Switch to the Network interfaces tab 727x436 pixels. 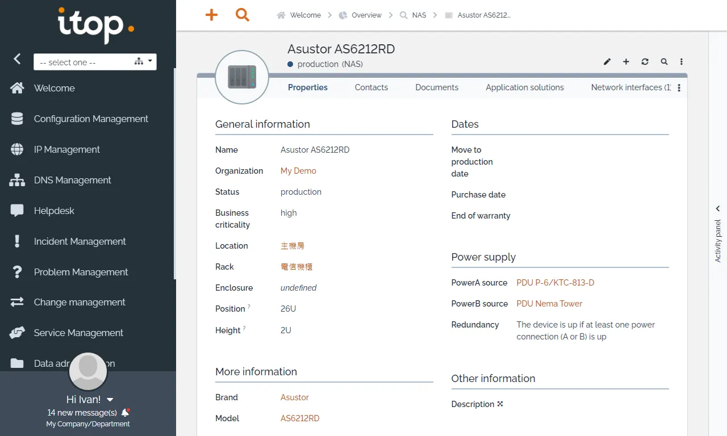click(630, 87)
